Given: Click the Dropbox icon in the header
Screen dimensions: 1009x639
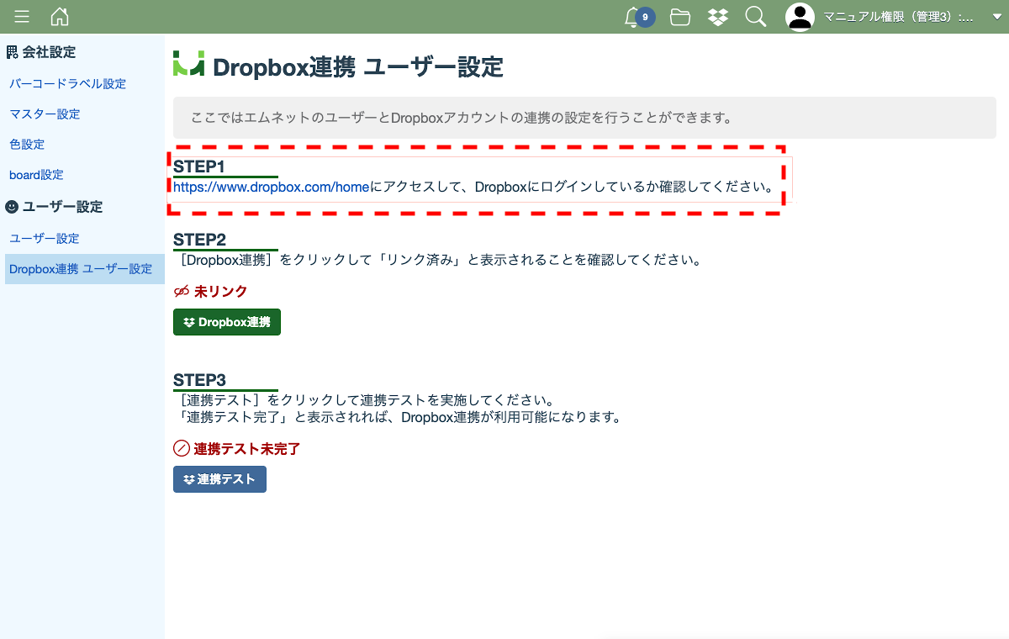Looking at the screenshot, I should tap(718, 17).
